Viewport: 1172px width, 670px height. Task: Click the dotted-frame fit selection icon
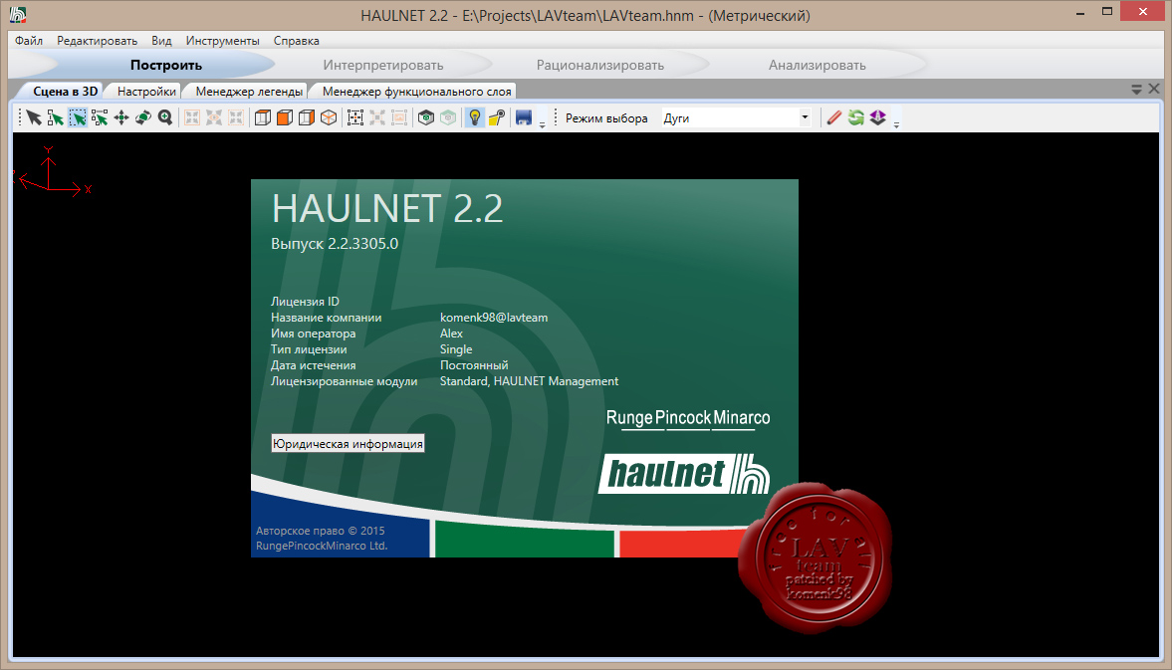355,118
